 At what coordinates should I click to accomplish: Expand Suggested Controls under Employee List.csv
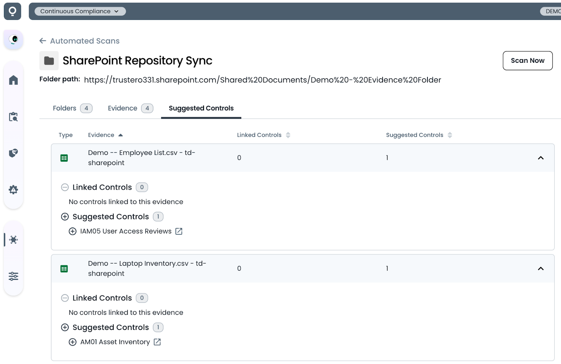[x=65, y=217]
